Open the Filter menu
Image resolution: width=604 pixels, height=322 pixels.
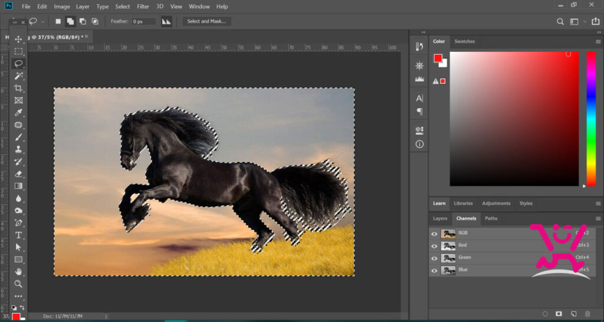143,6
